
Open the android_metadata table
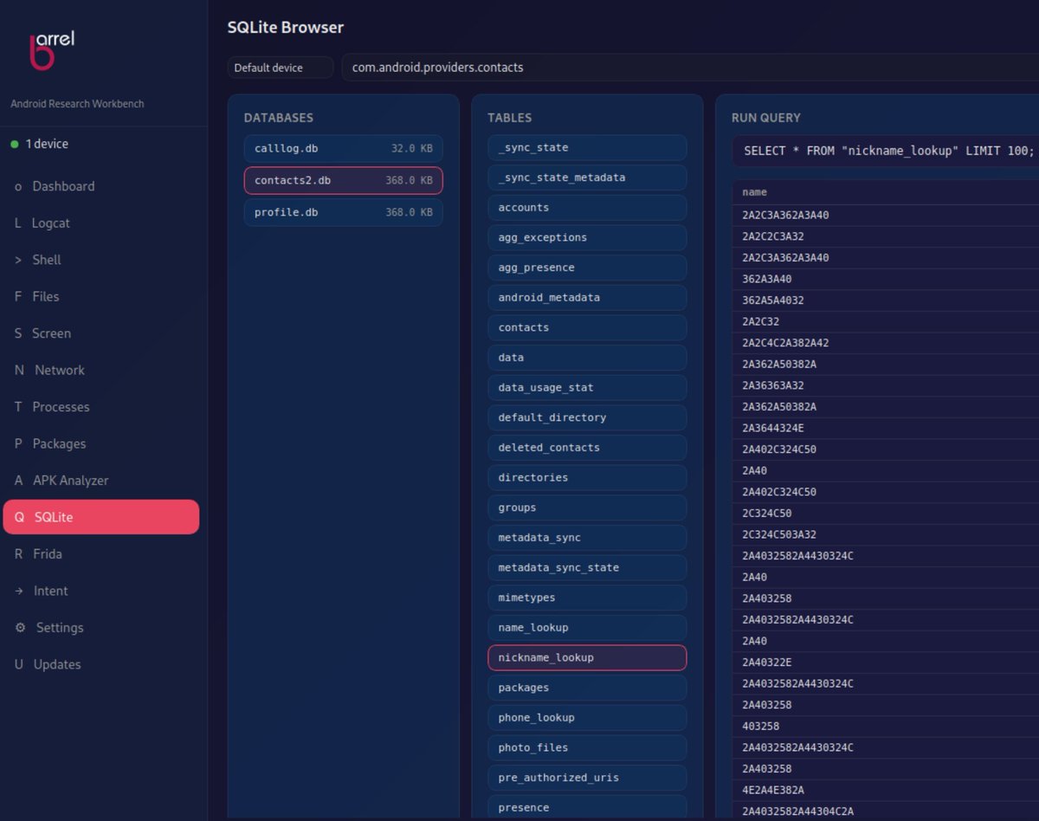point(587,297)
